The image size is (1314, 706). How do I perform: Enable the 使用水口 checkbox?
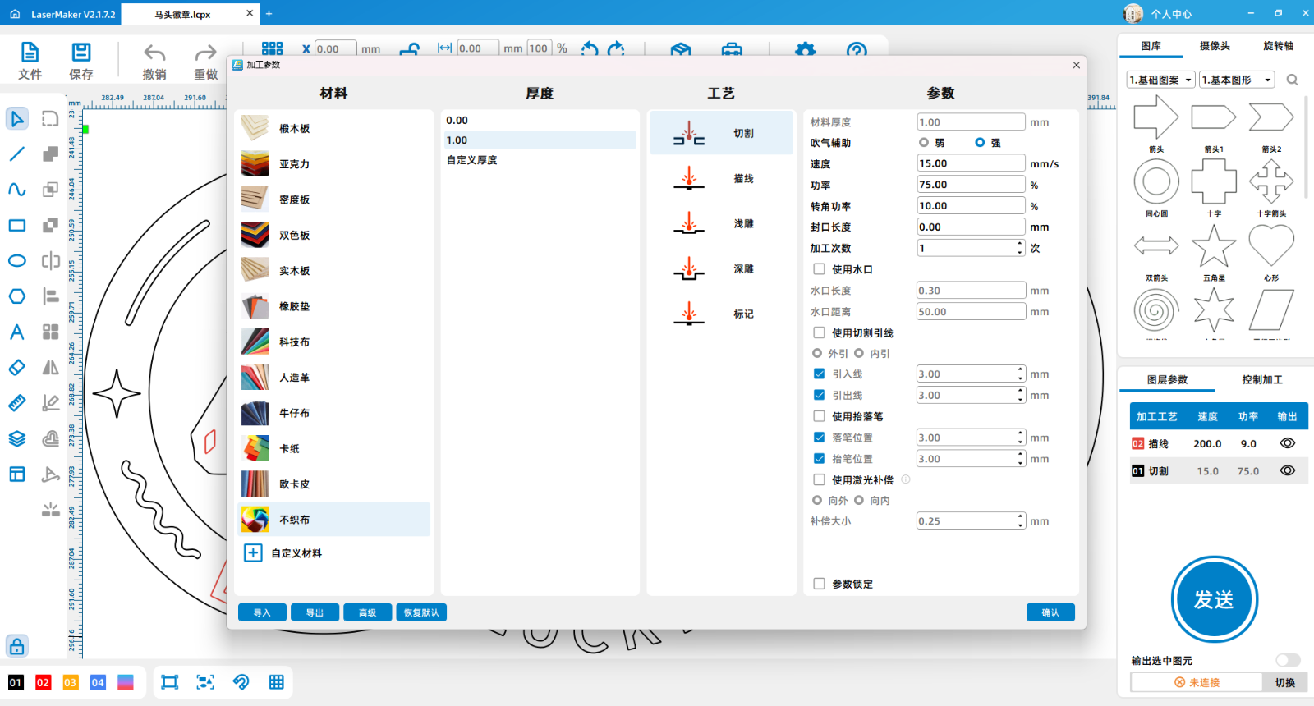[819, 269]
